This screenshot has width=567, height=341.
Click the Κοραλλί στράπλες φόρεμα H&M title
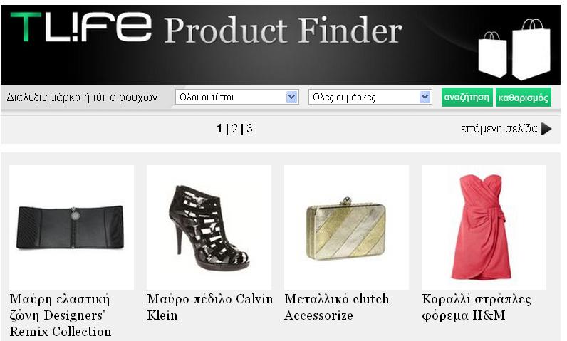coord(477,307)
